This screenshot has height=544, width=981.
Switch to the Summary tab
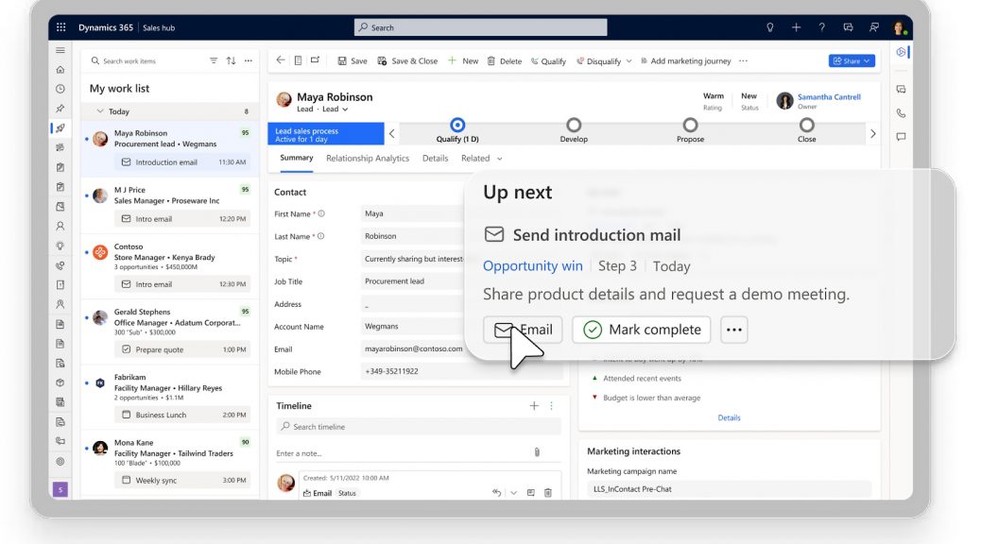pyautogui.click(x=297, y=158)
